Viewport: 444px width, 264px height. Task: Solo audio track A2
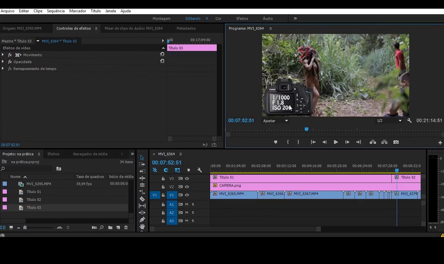pos(193,213)
